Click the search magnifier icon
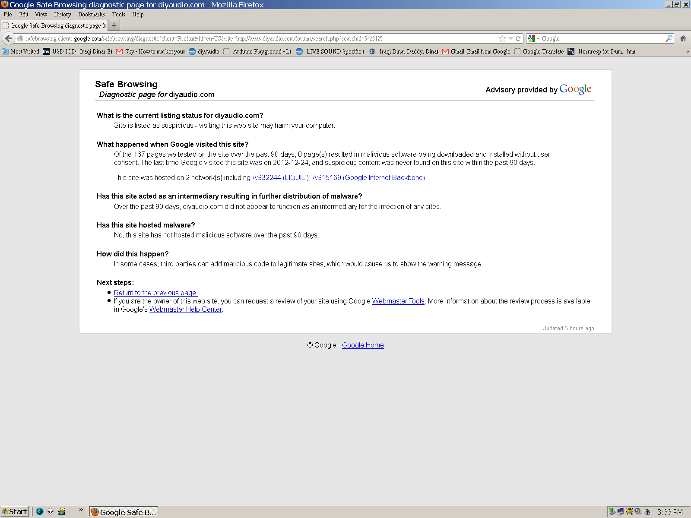The width and height of the screenshot is (691, 518). (x=669, y=38)
